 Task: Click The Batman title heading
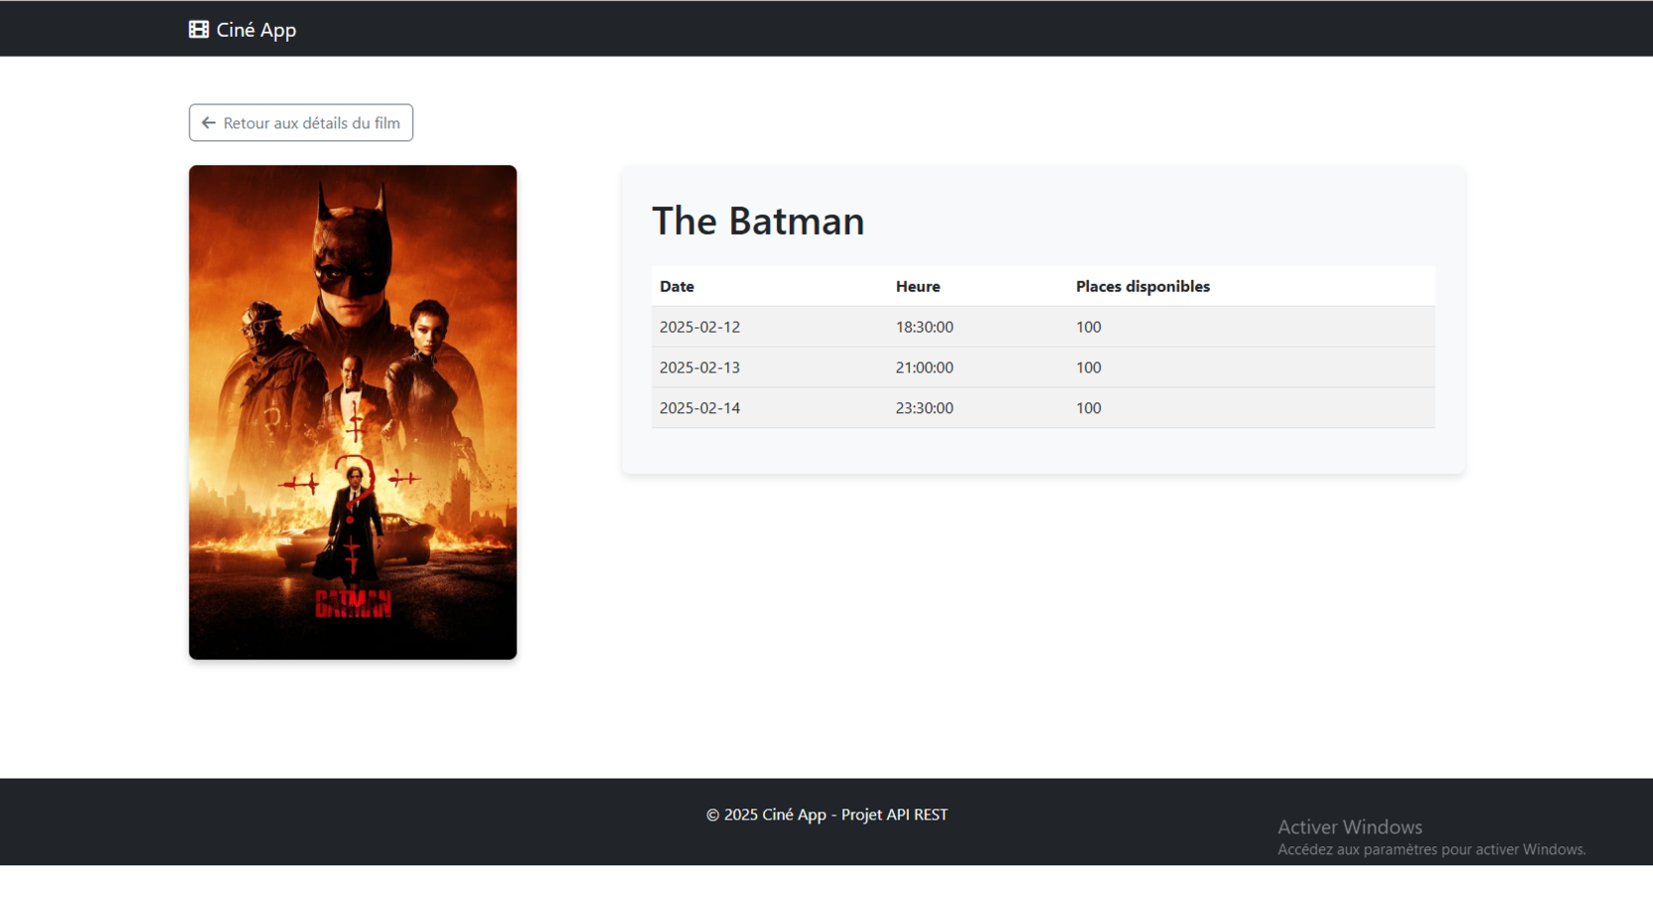(x=758, y=221)
